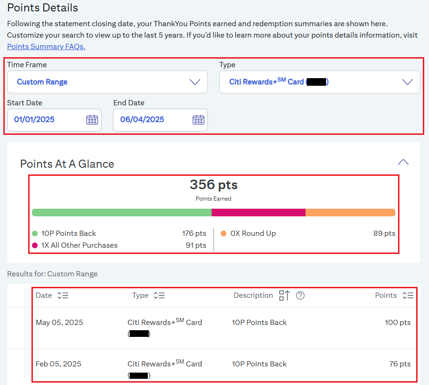Sort results by the Date column icon
This screenshot has height=385, width=429.
(x=63, y=295)
